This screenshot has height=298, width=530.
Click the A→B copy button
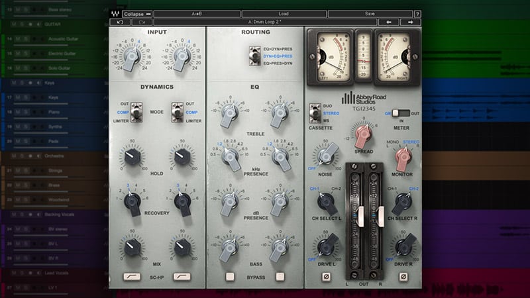click(197, 13)
